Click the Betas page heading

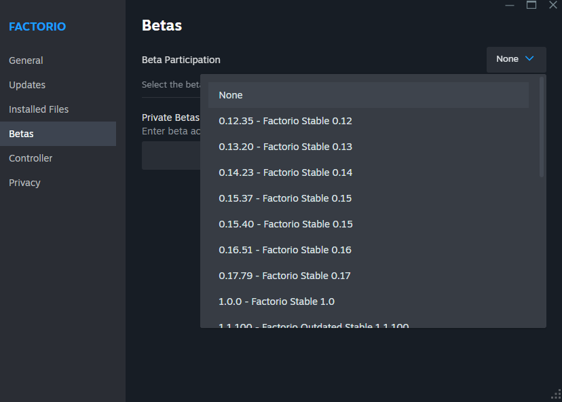pyautogui.click(x=162, y=25)
